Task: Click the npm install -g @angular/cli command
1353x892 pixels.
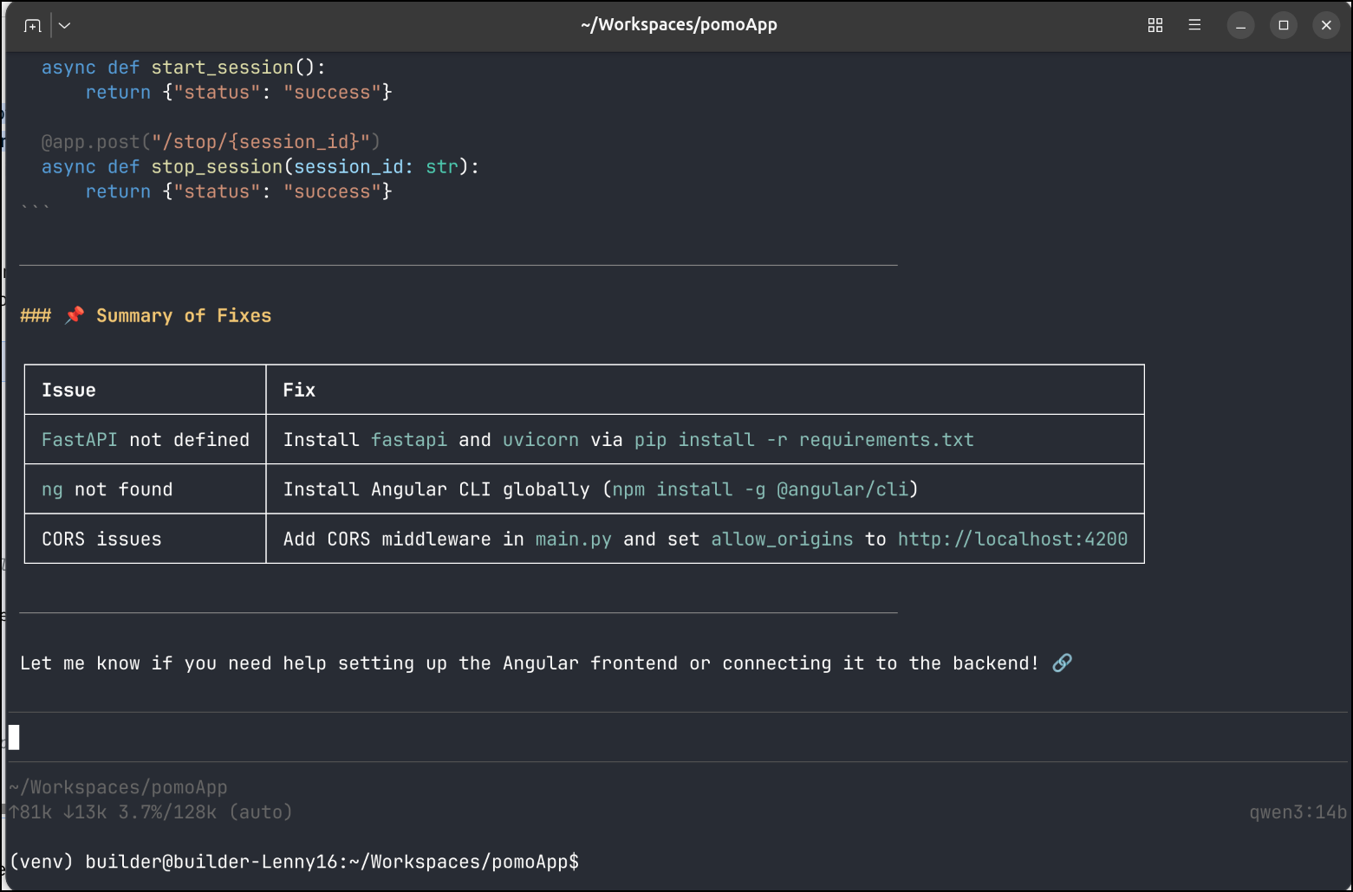Action: (760, 489)
